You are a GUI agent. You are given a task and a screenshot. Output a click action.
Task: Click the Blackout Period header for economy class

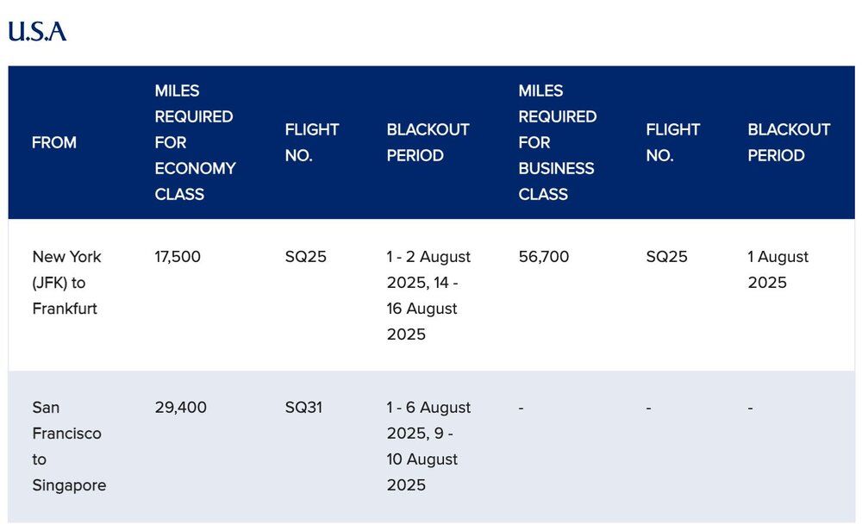click(x=428, y=142)
